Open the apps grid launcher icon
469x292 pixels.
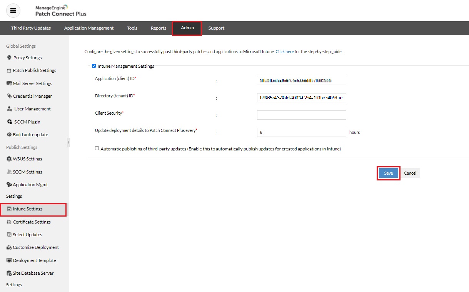click(13, 10)
